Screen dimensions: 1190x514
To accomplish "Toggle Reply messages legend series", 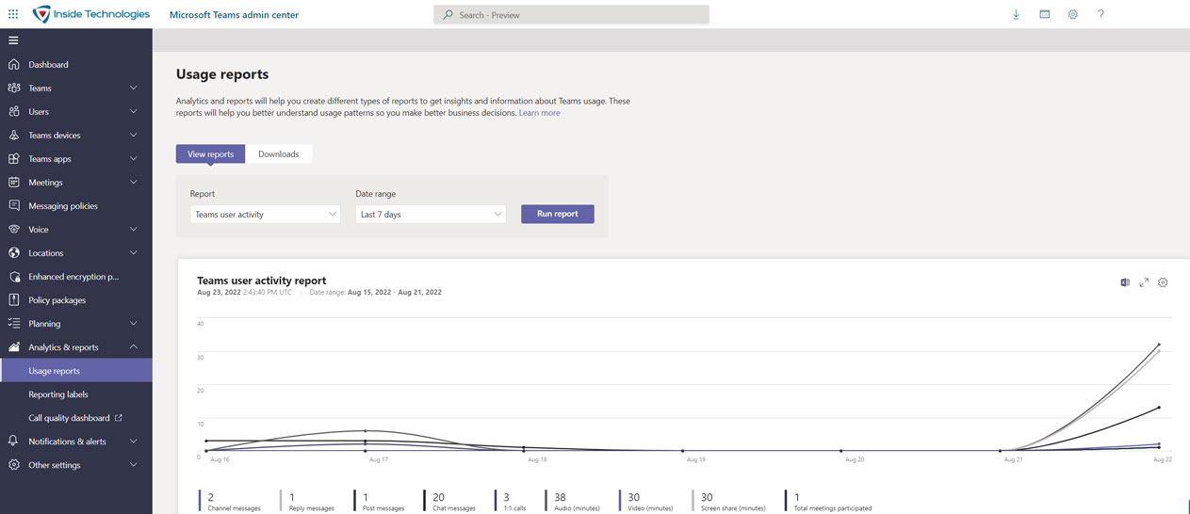I will pos(307,501).
